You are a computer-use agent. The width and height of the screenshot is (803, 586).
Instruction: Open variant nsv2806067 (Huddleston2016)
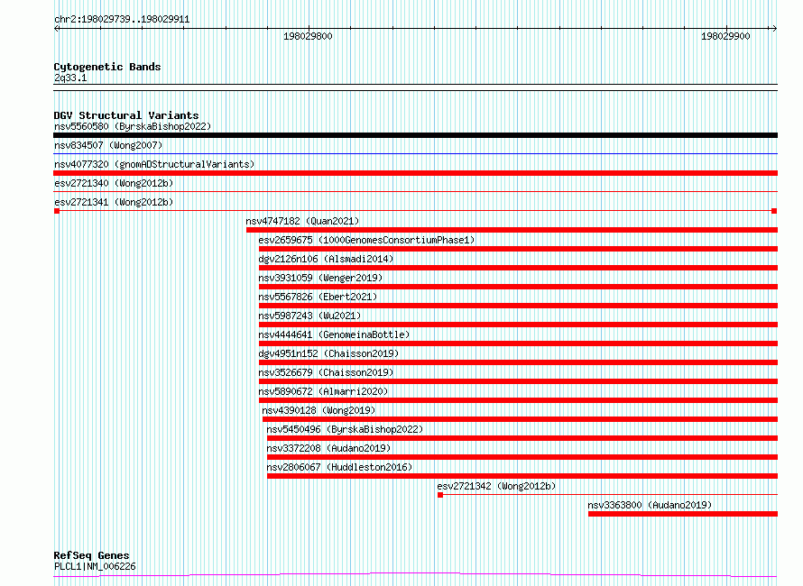coord(339,467)
